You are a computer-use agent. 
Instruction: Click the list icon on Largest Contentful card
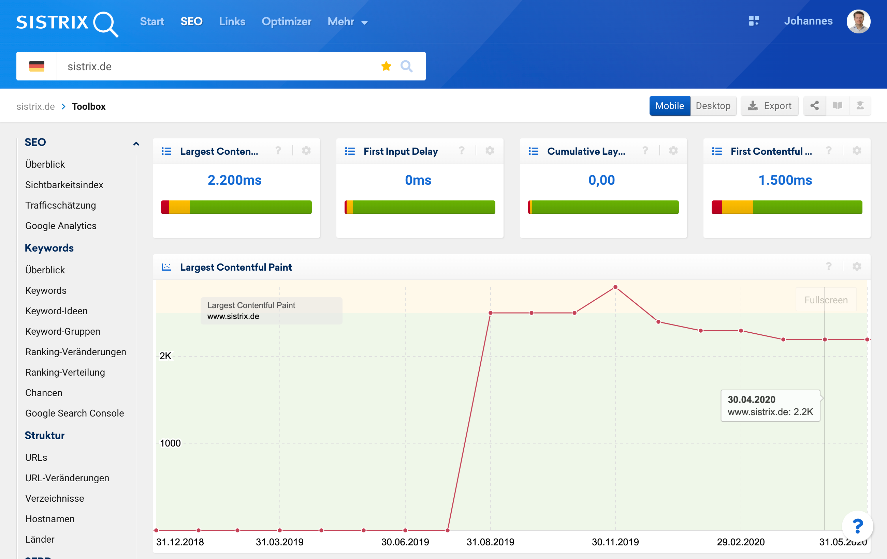[x=166, y=151]
